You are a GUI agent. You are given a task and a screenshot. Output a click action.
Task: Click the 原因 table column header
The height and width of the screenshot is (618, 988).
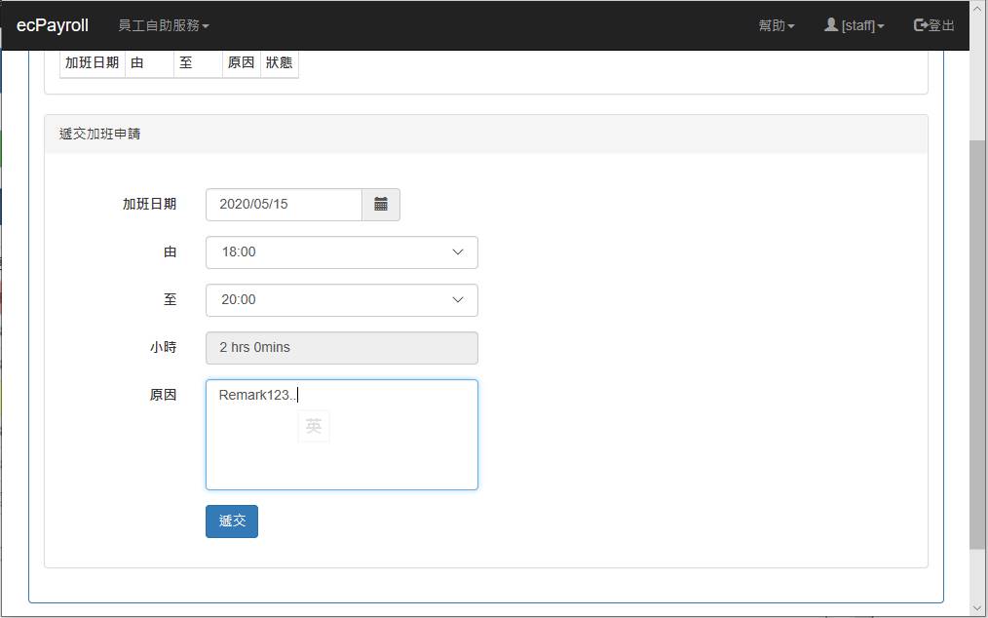(x=242, y=62)
